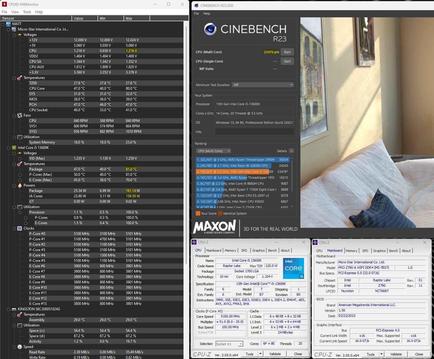Click the Max column header in HWMonitor

coord(137,18)
